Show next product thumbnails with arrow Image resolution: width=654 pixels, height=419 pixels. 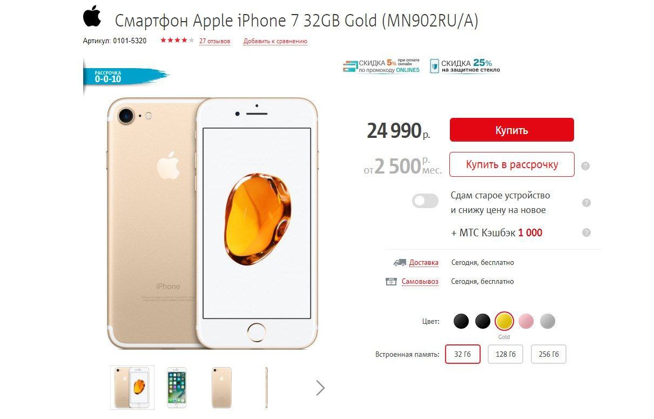(320, 387)
